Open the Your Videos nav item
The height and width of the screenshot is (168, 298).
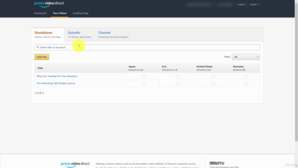(x=60, y=13)
